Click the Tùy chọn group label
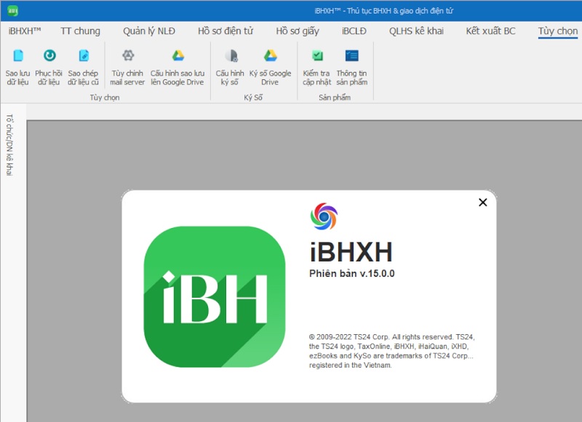Viewport: 582px width, 422px height. (x=105, y=97)
